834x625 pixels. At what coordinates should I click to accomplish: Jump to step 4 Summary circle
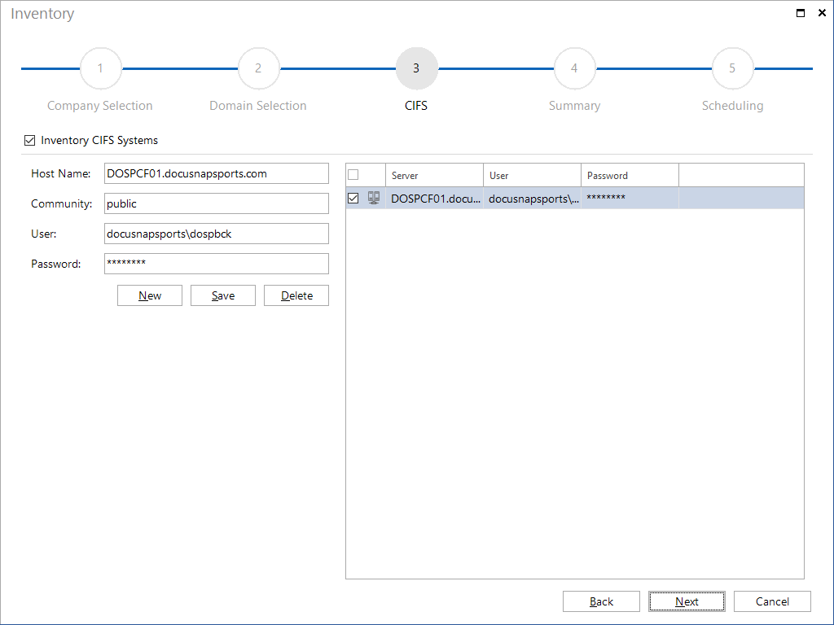pos(574,68)
